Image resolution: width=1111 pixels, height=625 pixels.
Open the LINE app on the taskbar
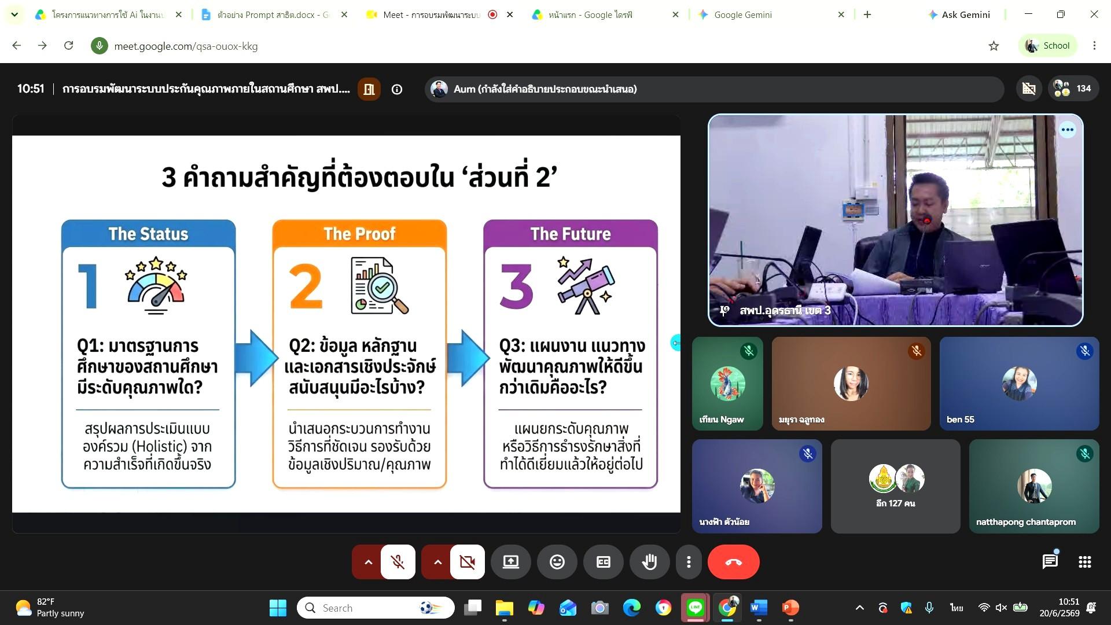tap(695, 608)
